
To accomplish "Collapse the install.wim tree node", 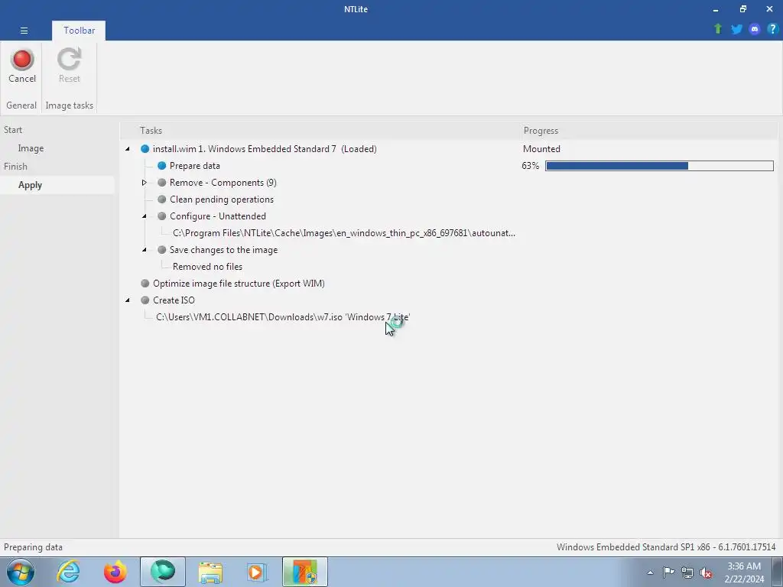I will [x=128, y=149].
